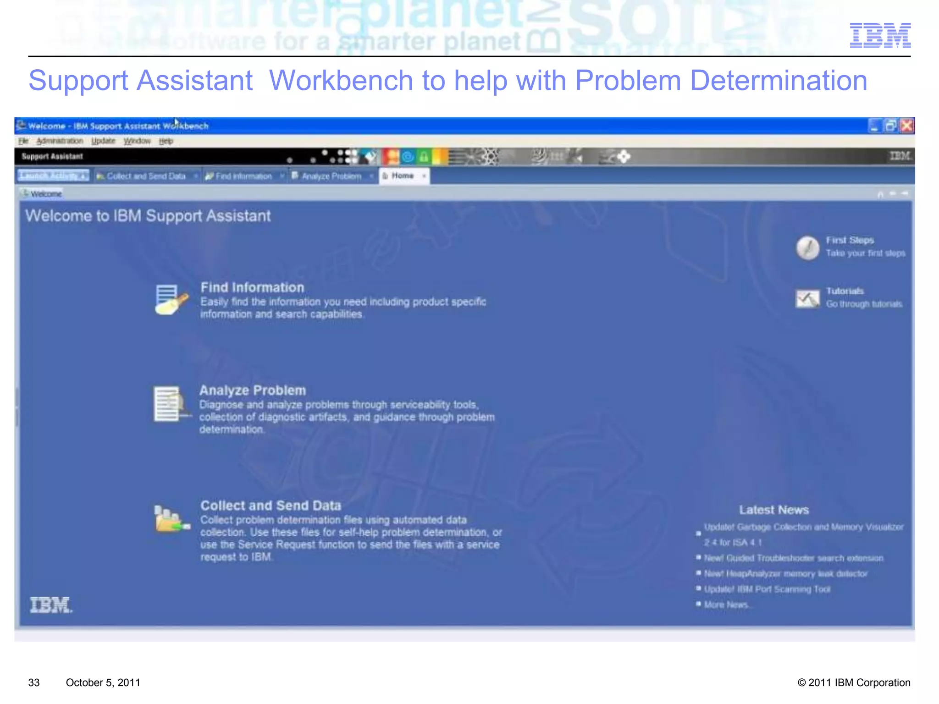Click the Tutorials icon
The height and width of the screenshot is (704, 939).
click(807, 299)
